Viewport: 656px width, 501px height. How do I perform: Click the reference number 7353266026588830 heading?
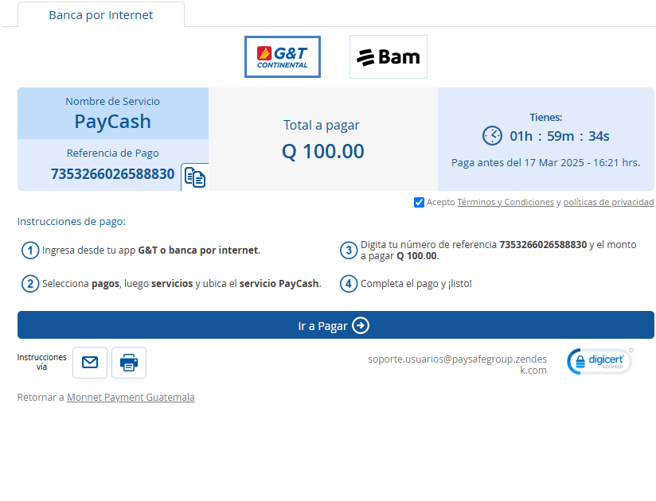pyautogui.click(x=112, y=174)
